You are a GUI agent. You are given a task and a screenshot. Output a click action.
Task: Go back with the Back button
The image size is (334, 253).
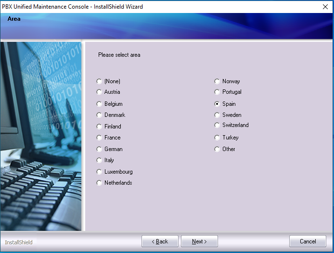pyautogui.click(x=160, y=241)
